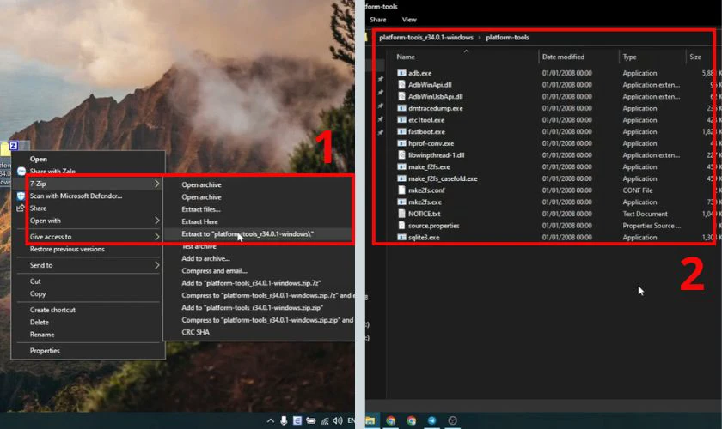Click the EN language indicator in the tray

pos(351,420)
